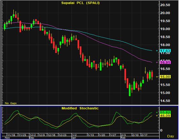Viewport: 179px width, 140px height.
Task: Click the Supalai PCL (SPALI) chart title
Action: pyautogui.click(x=81, y=3)
